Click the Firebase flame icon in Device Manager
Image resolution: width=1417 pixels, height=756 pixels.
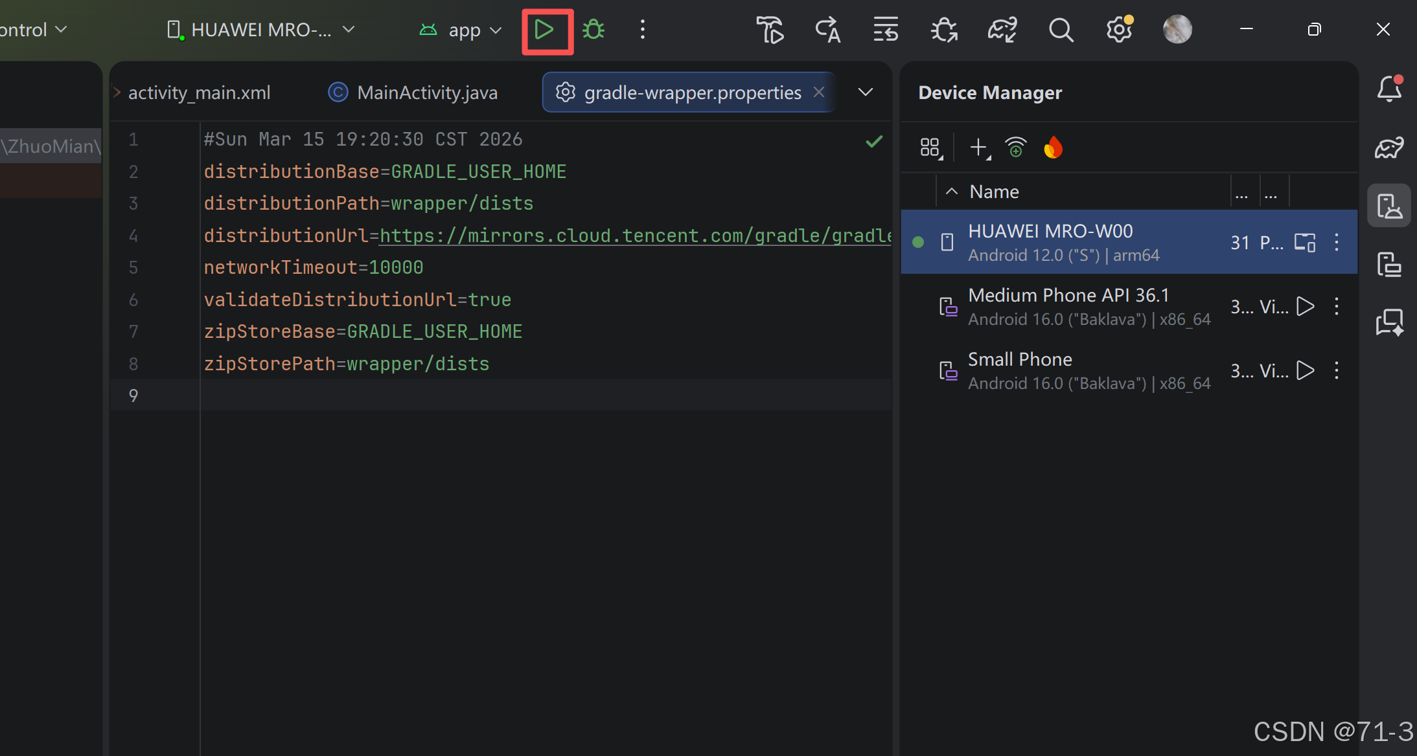[x=1054, y=148]
